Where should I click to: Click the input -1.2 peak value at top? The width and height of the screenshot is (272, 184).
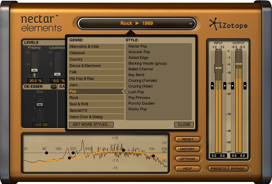[218, 47]
